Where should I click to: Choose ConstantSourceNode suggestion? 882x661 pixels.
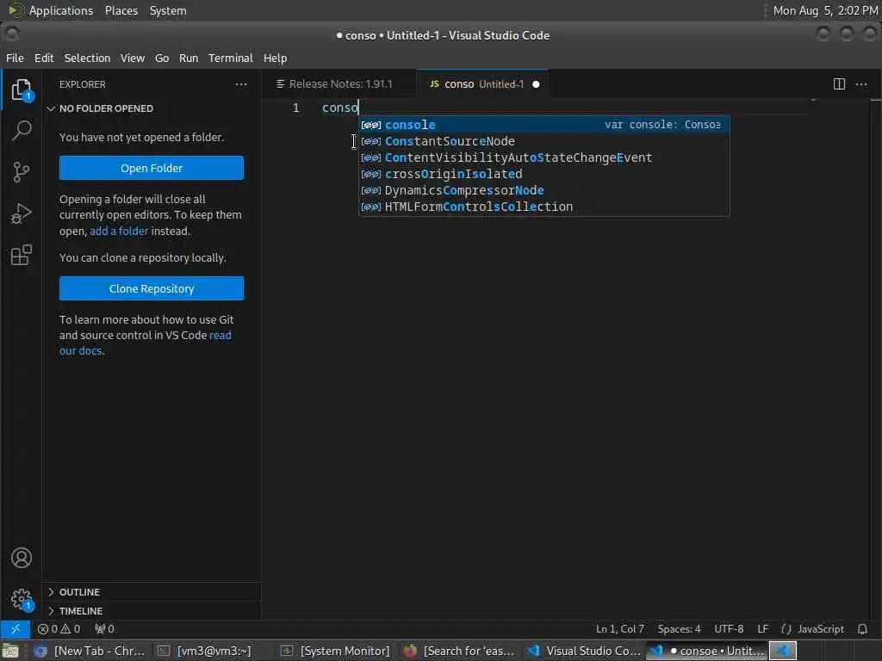(x=544, y=141)
